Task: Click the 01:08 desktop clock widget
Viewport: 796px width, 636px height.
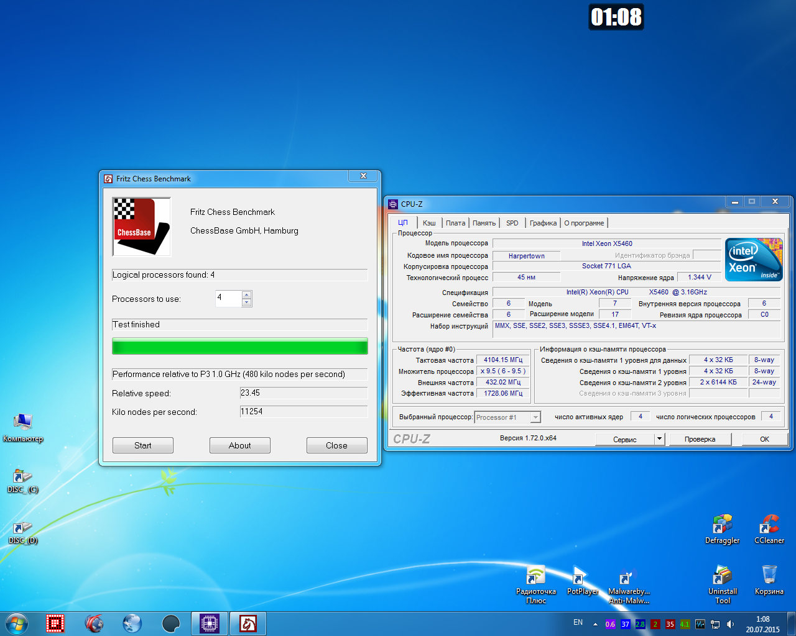Action: (x=616, y=17)
